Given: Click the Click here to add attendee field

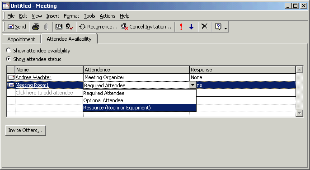Looking at the screenshot, I should click(49, 93).
